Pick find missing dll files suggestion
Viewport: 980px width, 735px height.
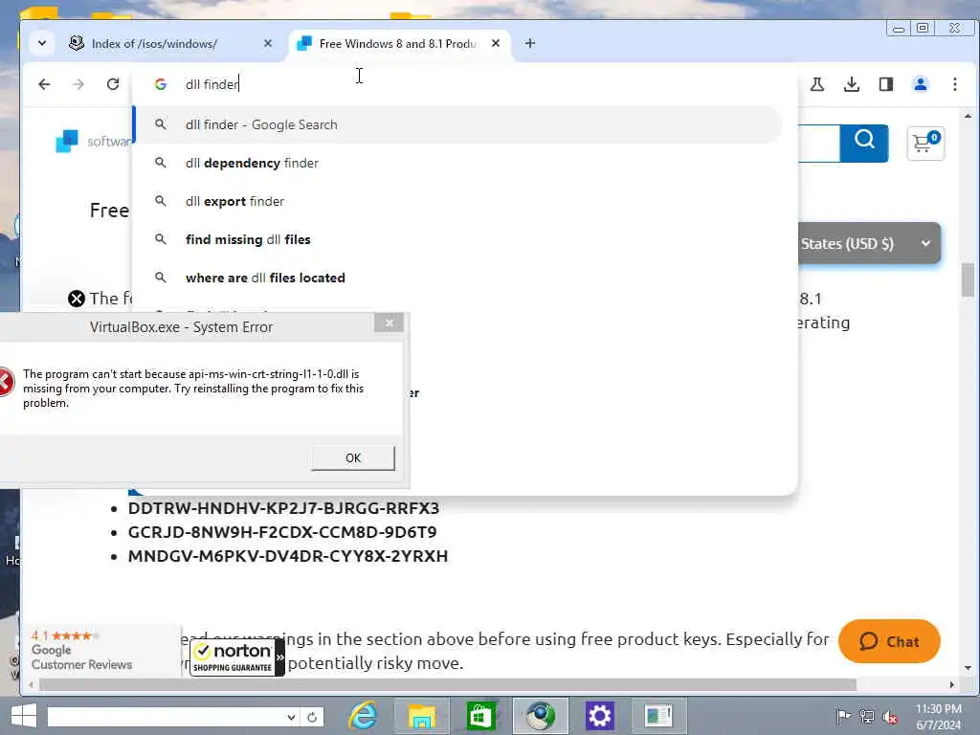click(x=458, y=239)
